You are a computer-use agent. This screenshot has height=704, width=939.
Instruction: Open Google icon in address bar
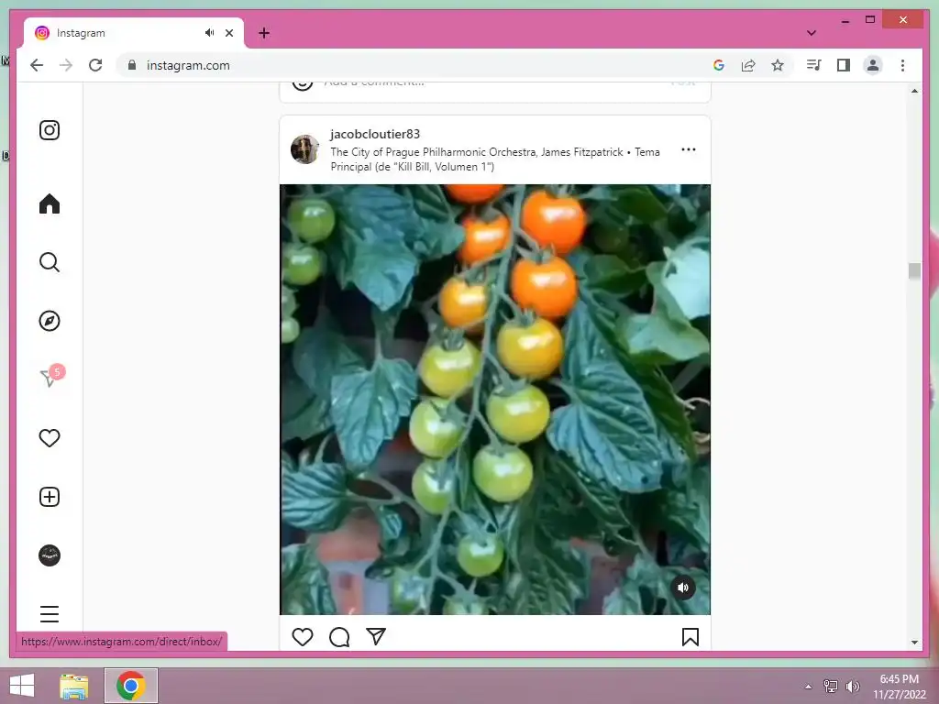click(719, 65)
